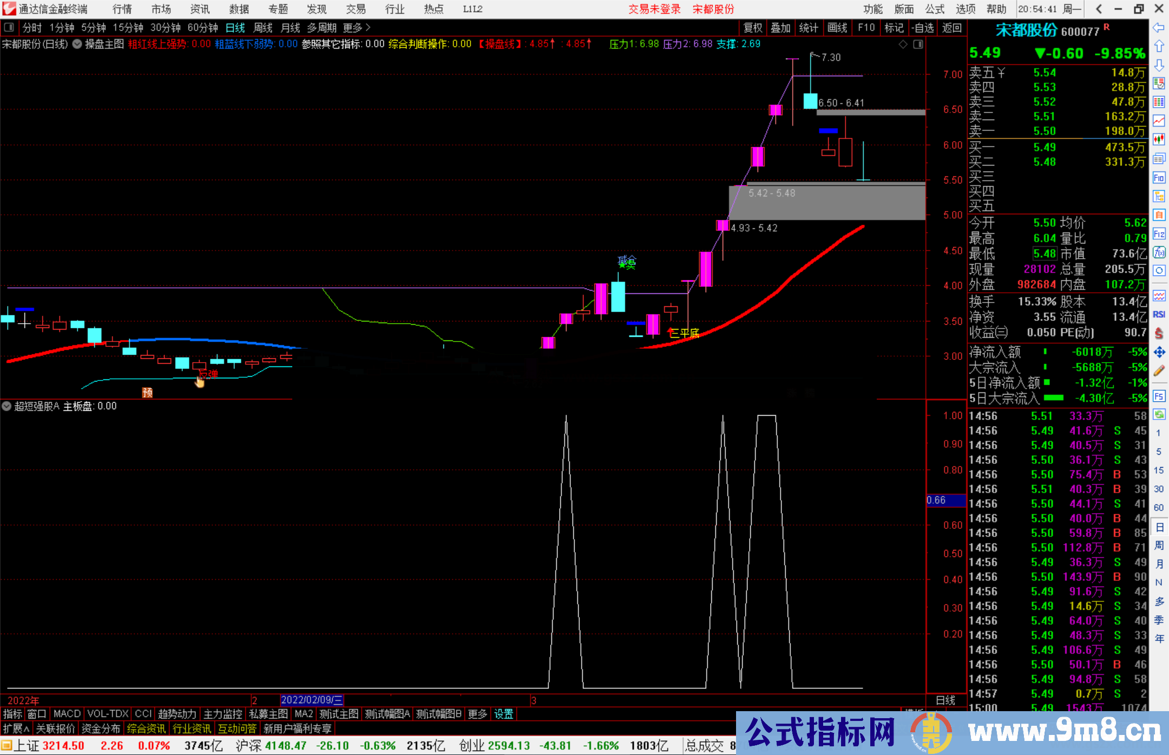Open the 公式 menu
1169x755 pixels.
(x=934, y=9)
